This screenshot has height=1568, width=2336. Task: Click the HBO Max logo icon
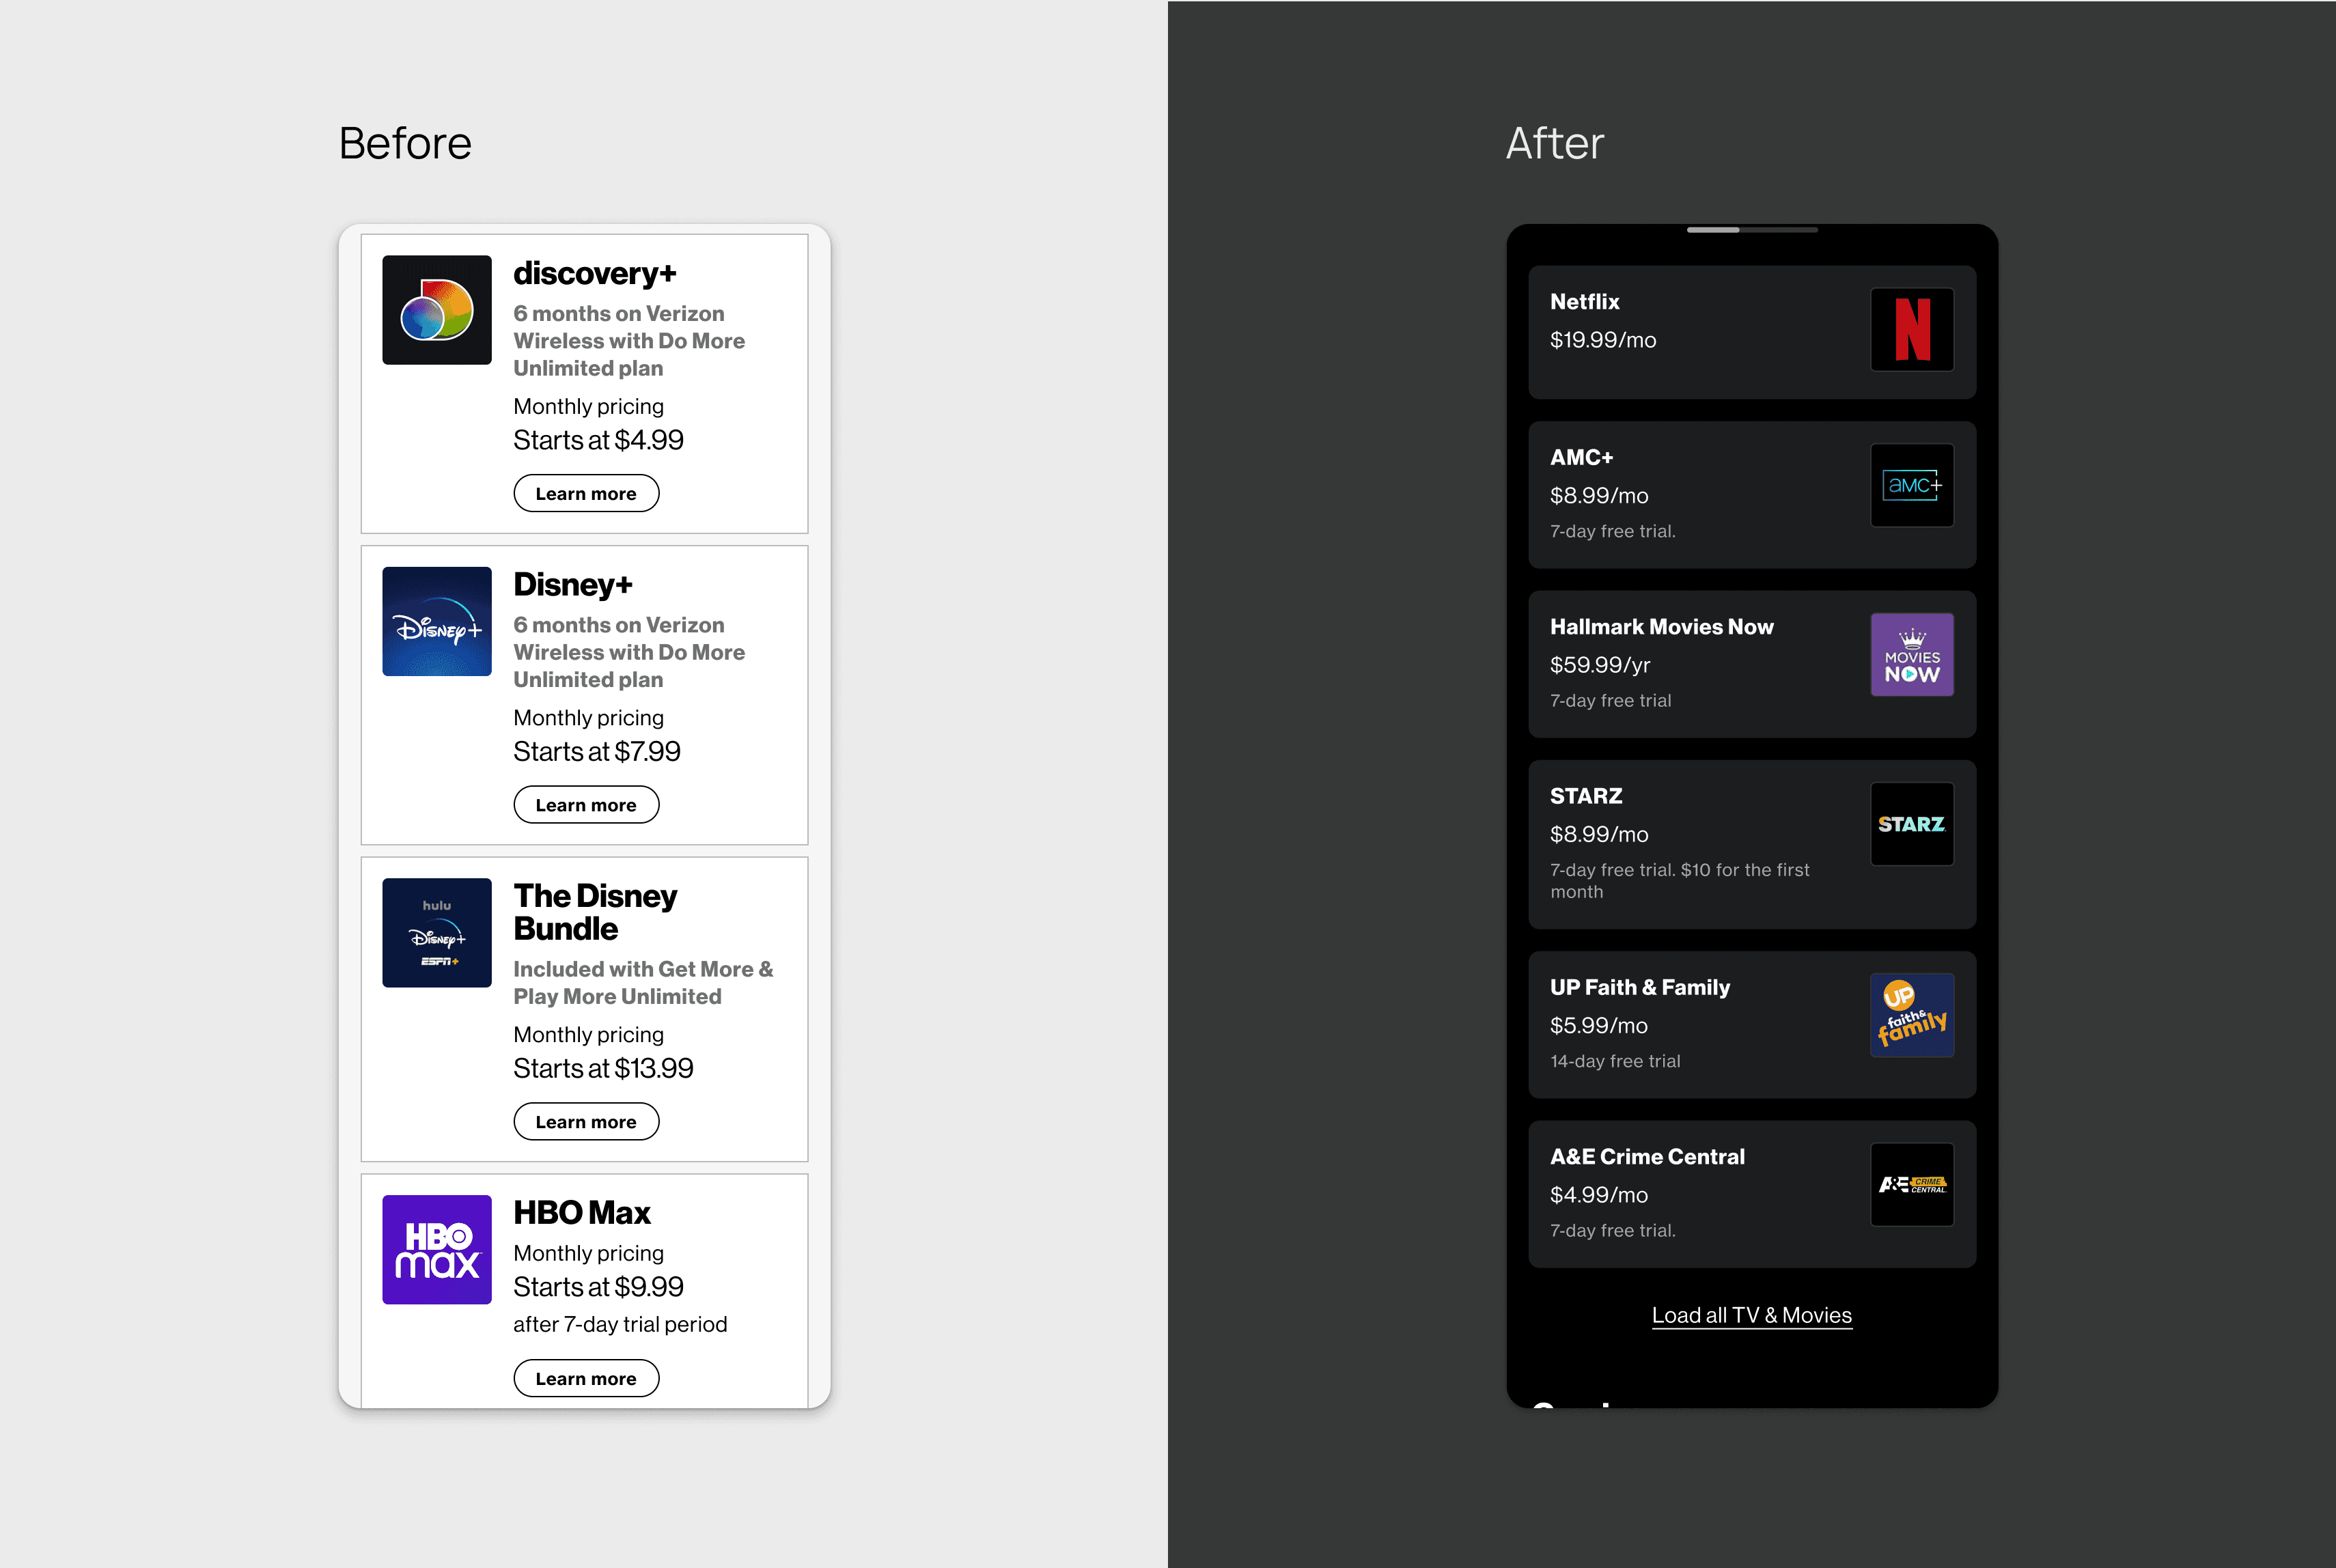point(436,1249)
